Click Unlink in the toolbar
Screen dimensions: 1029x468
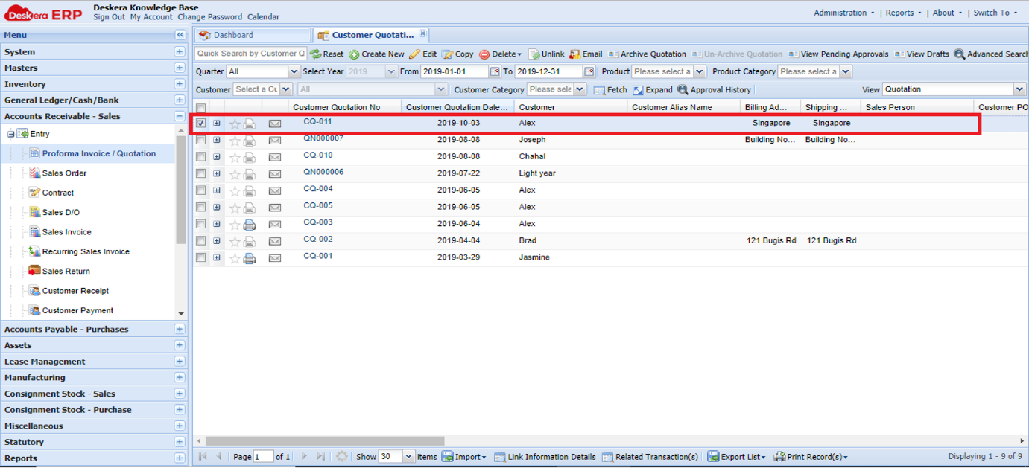pos(546,54)
